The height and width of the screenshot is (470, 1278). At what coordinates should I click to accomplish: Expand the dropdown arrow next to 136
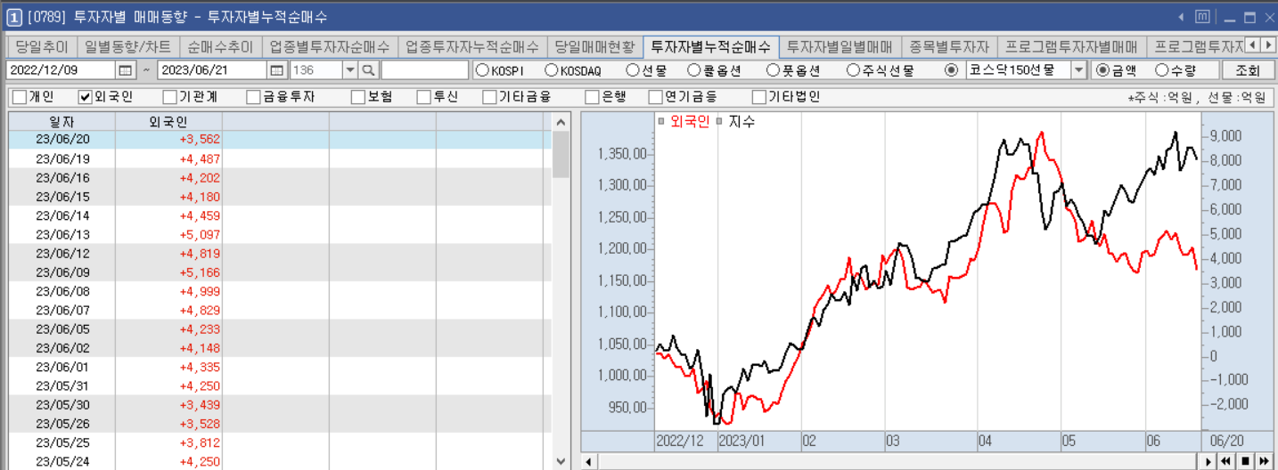[349, 69]
